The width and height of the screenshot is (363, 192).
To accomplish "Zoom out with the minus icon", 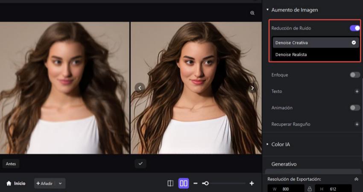I will (196, 183).
